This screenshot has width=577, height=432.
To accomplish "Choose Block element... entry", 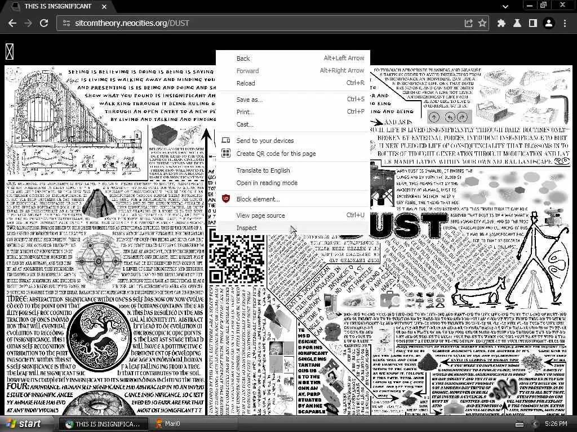I will click(x=293, y=199).
